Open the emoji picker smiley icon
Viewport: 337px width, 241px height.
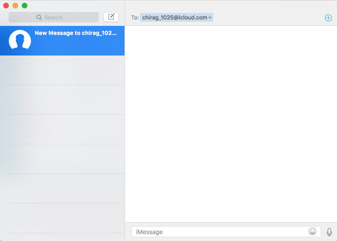tap(312, 232)
